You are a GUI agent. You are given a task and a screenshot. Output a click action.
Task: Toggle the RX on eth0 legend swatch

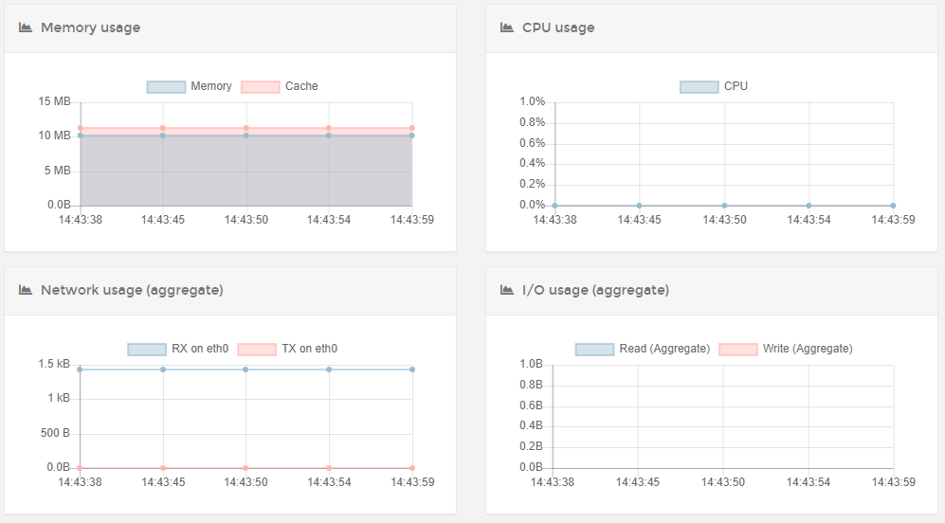tap(147, 350)
